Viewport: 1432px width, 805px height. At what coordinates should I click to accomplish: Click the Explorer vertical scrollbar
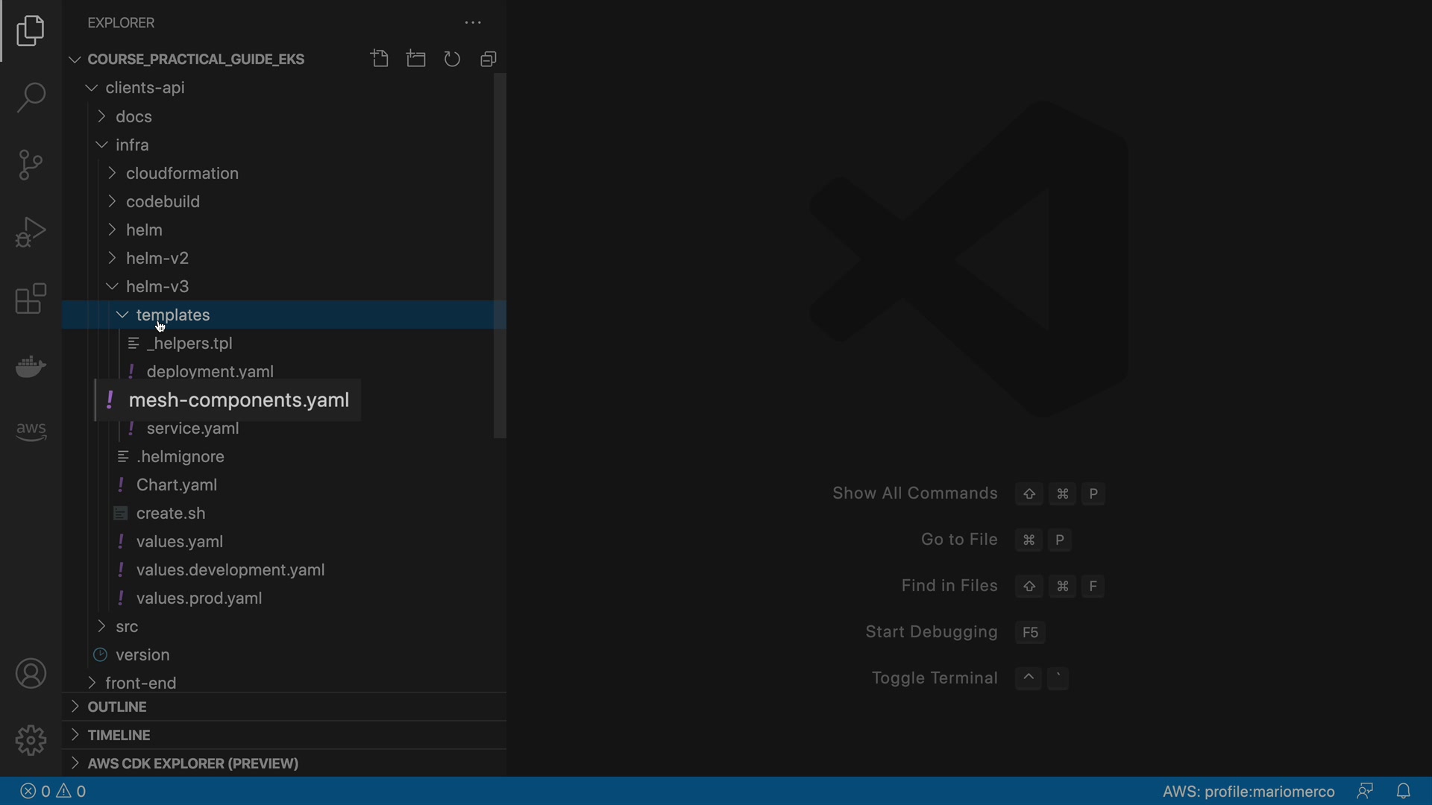point(500,256)
